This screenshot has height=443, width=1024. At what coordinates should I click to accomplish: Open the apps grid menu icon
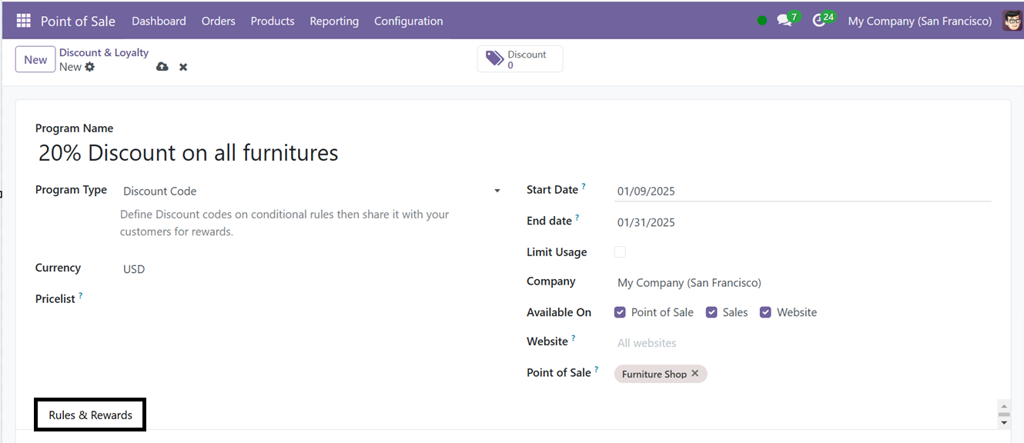(23, 21)
